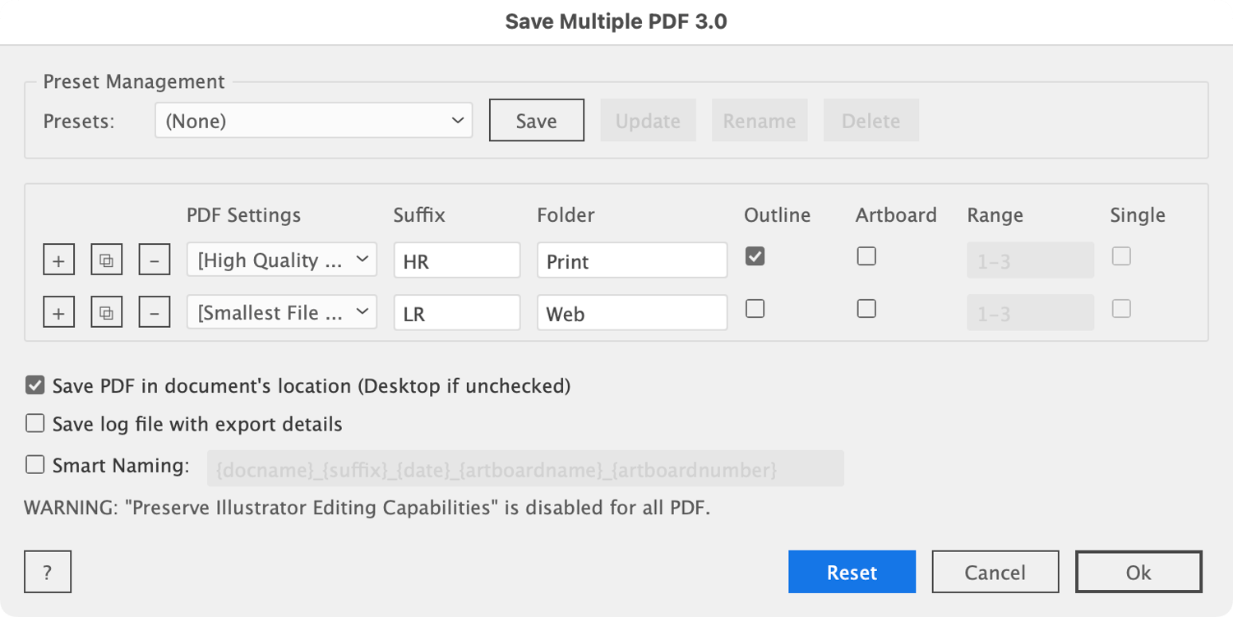Image resolution: width=1233 pixels, height=617 pixels.
Task: Expand the High Quality PDF settings dropdown
Action: (x=281, y=260)
